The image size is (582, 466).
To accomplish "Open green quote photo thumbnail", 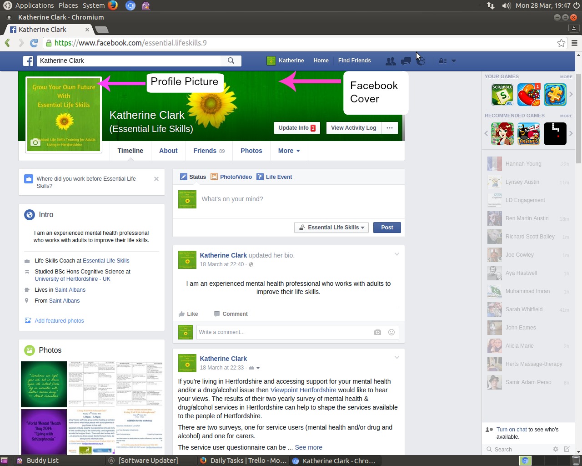I will pyautogui.click(x=44, y=384).
